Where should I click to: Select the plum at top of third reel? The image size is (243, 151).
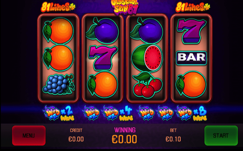coord(146,31)
